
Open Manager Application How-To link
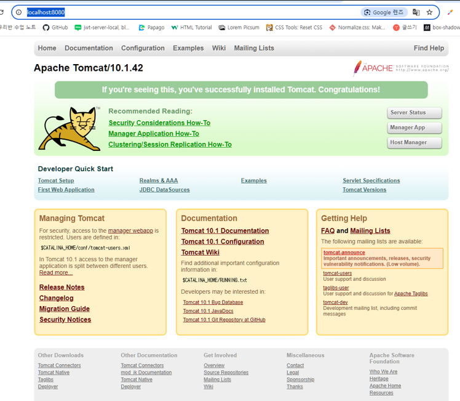click(154, 134)
